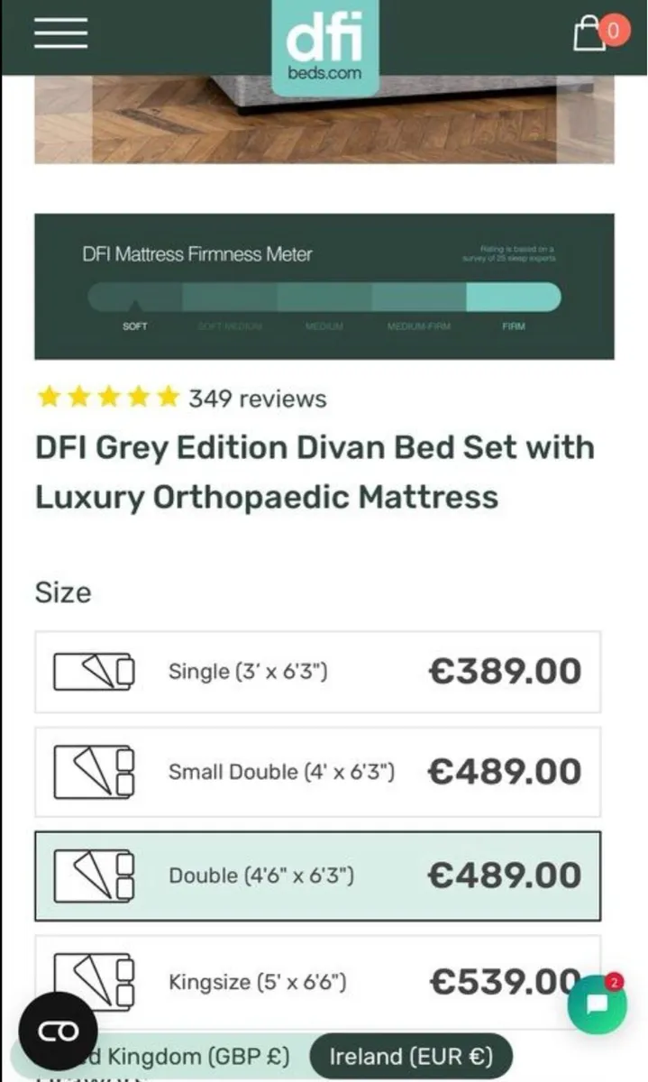Open the green chat support bubble
Image resolution: width=648 pixels, height=1082 pixels.
(x=599, y=1004)
